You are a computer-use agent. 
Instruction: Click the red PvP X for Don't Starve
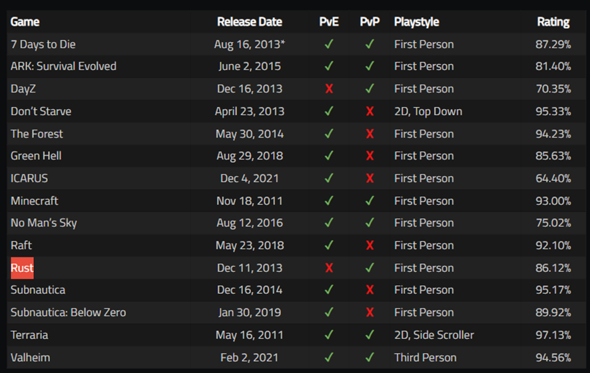coord(370,111)
